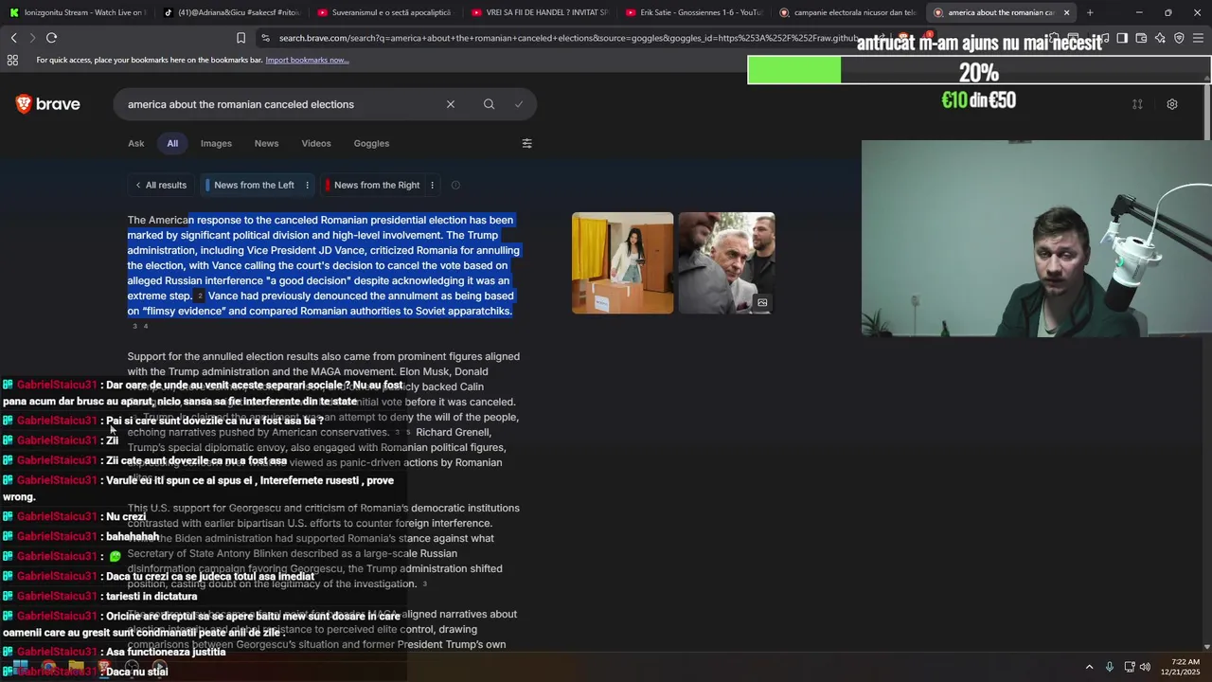Switch to News results
The height and width of the screenshot is (682, 1212).
pos(266,143)
